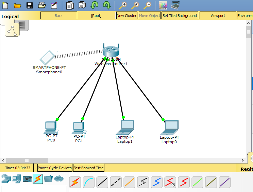Open a file using the folder icon
Image resolution: width=253 pixels, height=192 pixels.
click(x=17, y=6)
